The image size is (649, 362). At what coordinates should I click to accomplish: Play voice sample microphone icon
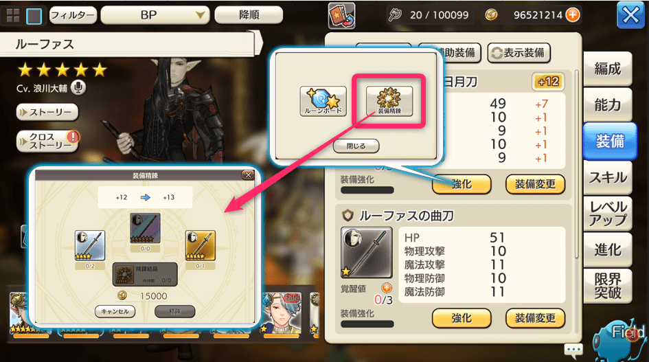coord(78,88)
